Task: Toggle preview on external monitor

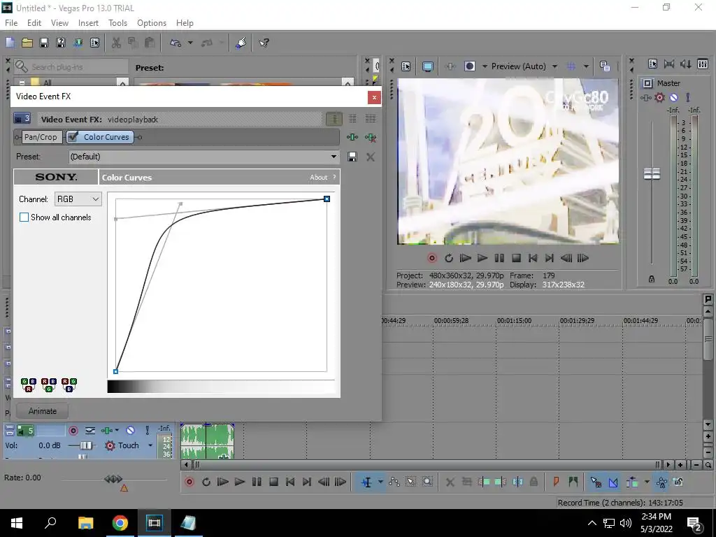Action: (427, 66)
